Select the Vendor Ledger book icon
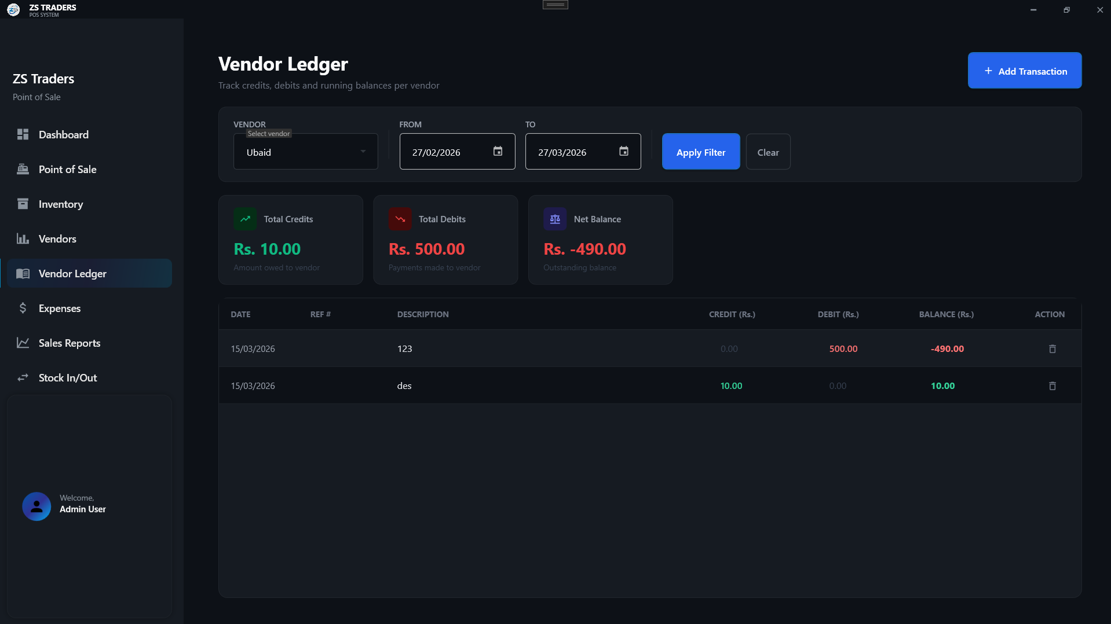The width and height of the screenshot is (1111, 624). pyautogui.click(x=23, y=273)
